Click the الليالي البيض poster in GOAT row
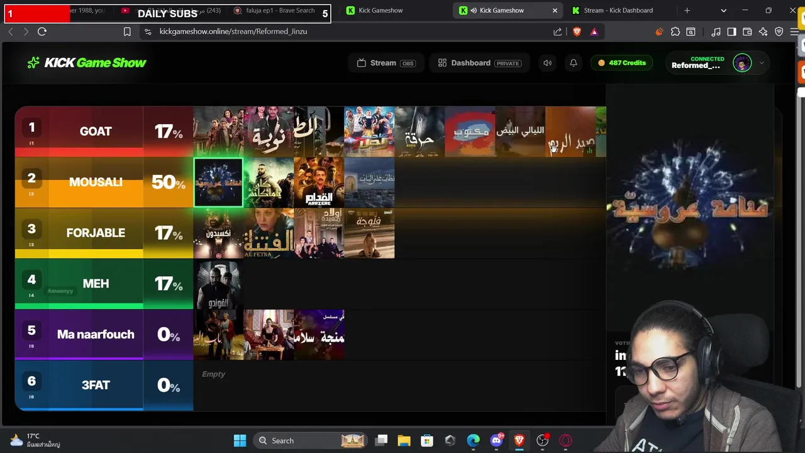The height and width of the screenshot is (453, 805). click(x=520, y=131)
